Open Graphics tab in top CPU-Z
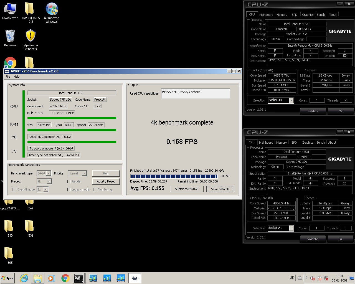Screen dimensions: 355x284 click(308, 15)
